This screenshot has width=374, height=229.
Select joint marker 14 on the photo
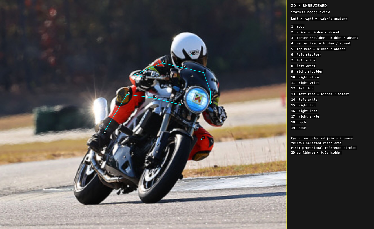pos(201,139)
